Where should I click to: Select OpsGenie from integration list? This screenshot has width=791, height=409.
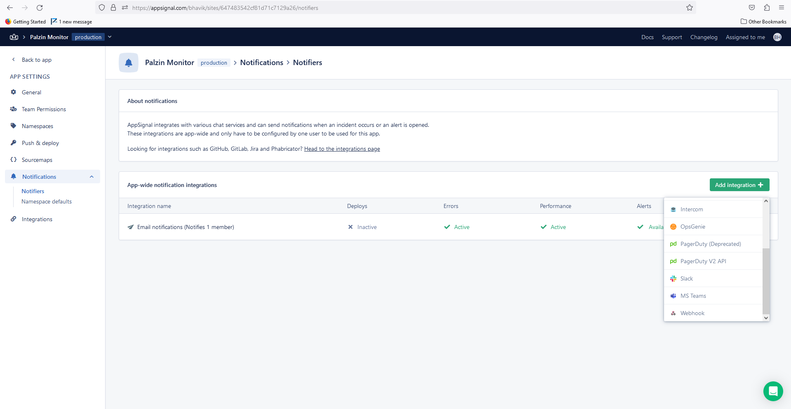tap(713, 227)
